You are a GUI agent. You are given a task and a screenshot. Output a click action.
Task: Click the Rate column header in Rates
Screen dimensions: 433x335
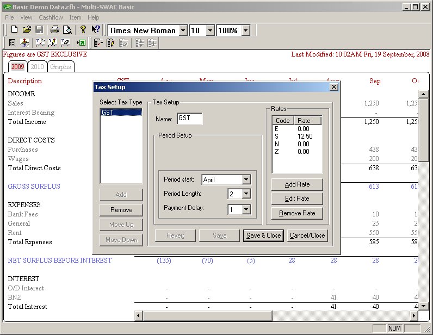pyautogui.click(x=307, y=121)
